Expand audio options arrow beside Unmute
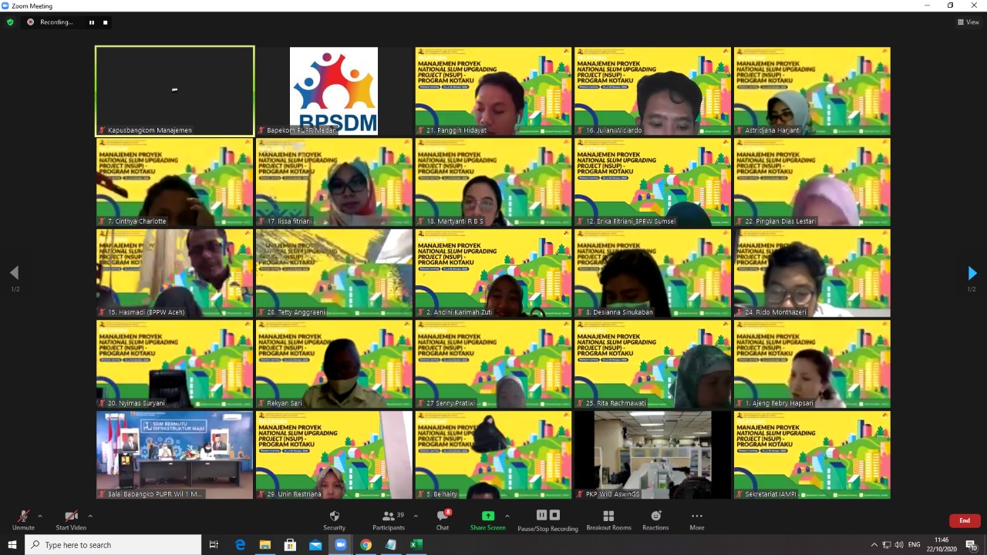The width and height of the screenshot is (987, 555). (x=40, y=516)
